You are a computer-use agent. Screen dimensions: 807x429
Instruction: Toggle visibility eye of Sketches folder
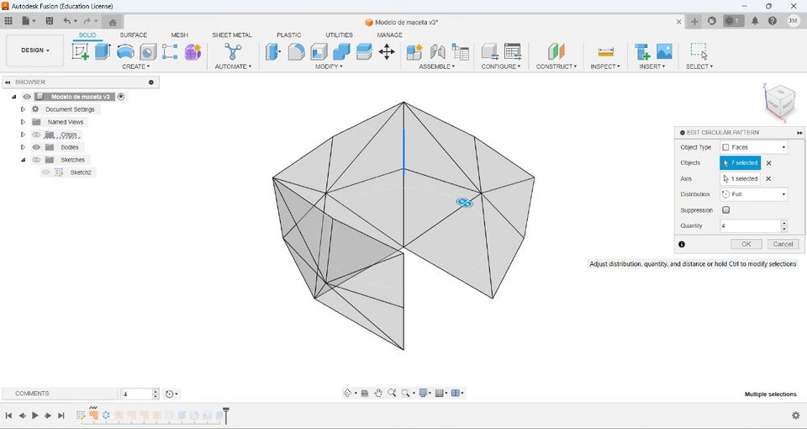click(36, 160)
